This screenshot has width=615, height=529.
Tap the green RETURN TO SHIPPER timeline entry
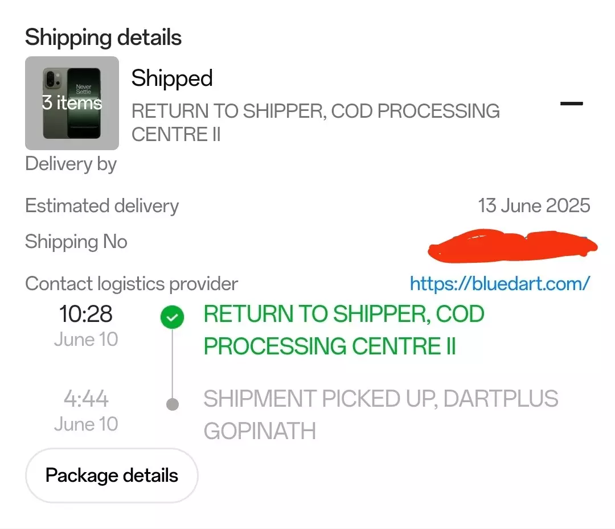[344, 330]
